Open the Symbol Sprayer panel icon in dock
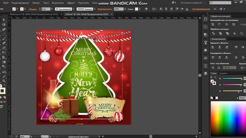 pyautogui.click(x=206, y=42)
